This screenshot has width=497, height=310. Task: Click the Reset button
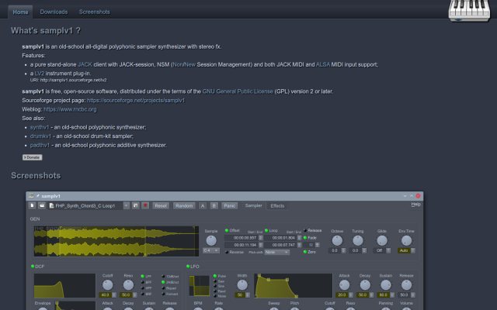(161, 205)
